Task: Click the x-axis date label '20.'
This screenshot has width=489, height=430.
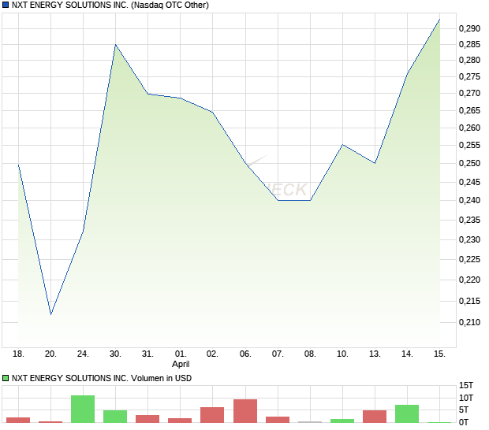Action: (x=50, y=354)
